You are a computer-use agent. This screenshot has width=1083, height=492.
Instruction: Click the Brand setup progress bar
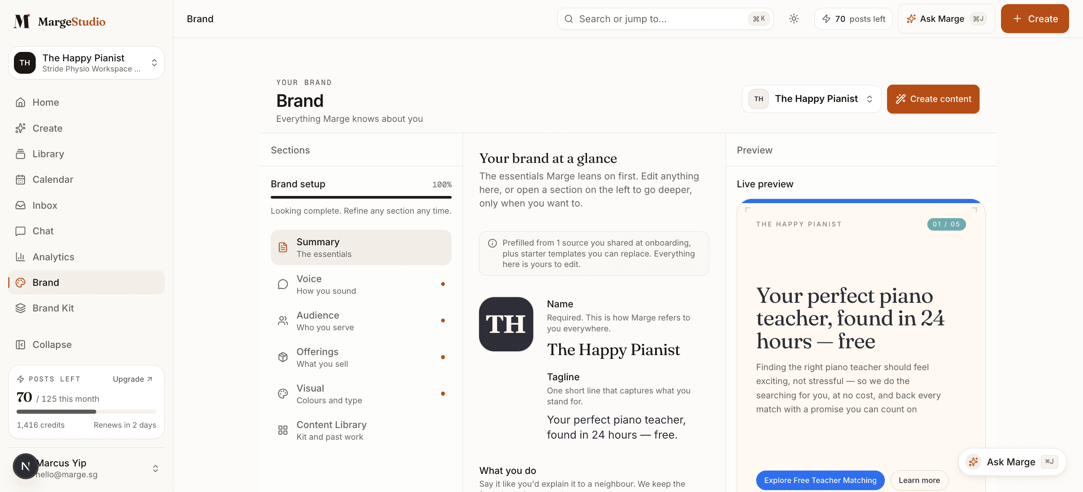click(361, 197)
